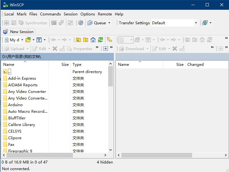
Task: Expand the My documents drive dropdown
Action: click(22, 40)
